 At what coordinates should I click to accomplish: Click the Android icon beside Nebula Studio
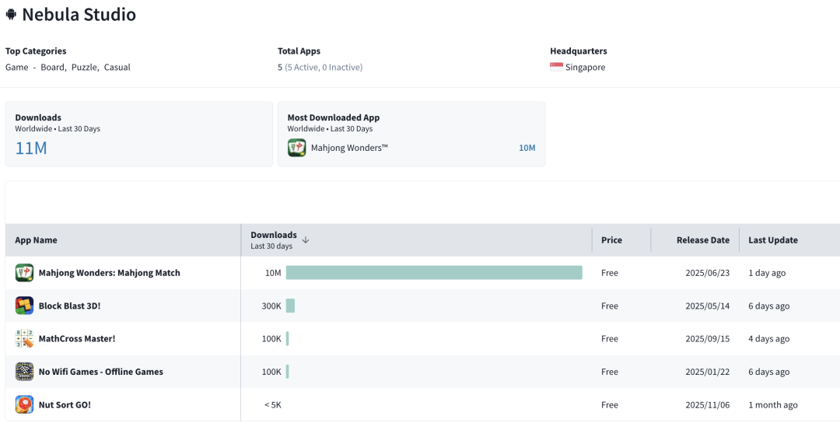(x=11, y=15)
